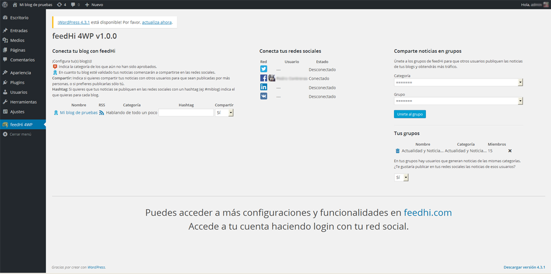This screenshot has height=274, width=551.
Task: Click the blog validated badge icon
Action: click(56, 113)
